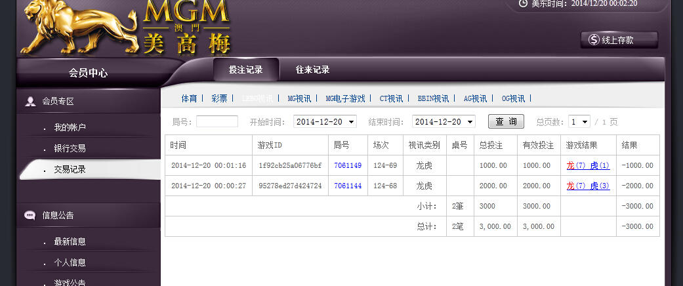Click session cell 124-68
Viewport: 683px width, 286px height.
pos(385,186)
